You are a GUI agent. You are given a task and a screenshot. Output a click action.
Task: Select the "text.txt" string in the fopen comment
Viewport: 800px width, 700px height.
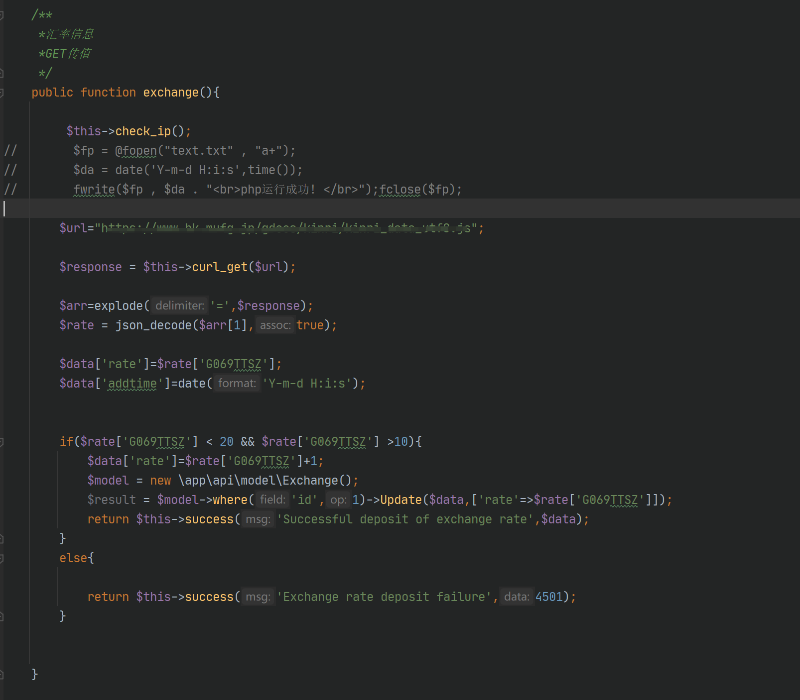tap(199, 150)
